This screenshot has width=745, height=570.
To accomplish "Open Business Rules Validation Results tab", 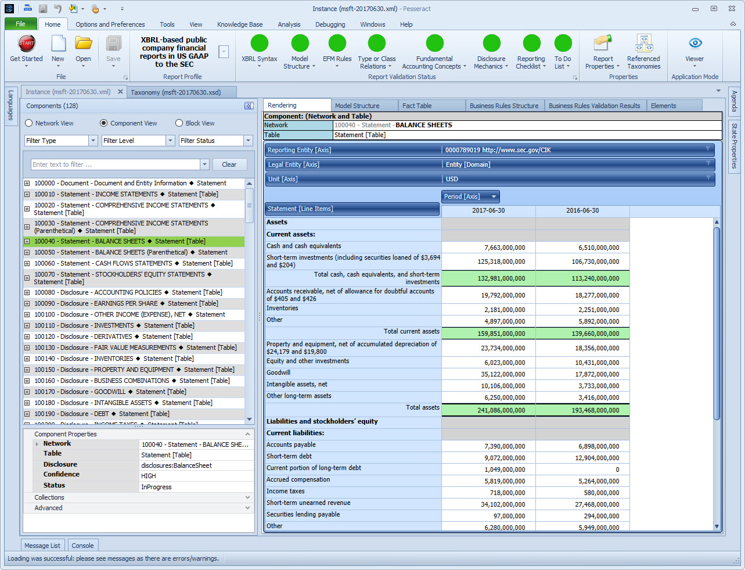I will click(x=595, y=106).
